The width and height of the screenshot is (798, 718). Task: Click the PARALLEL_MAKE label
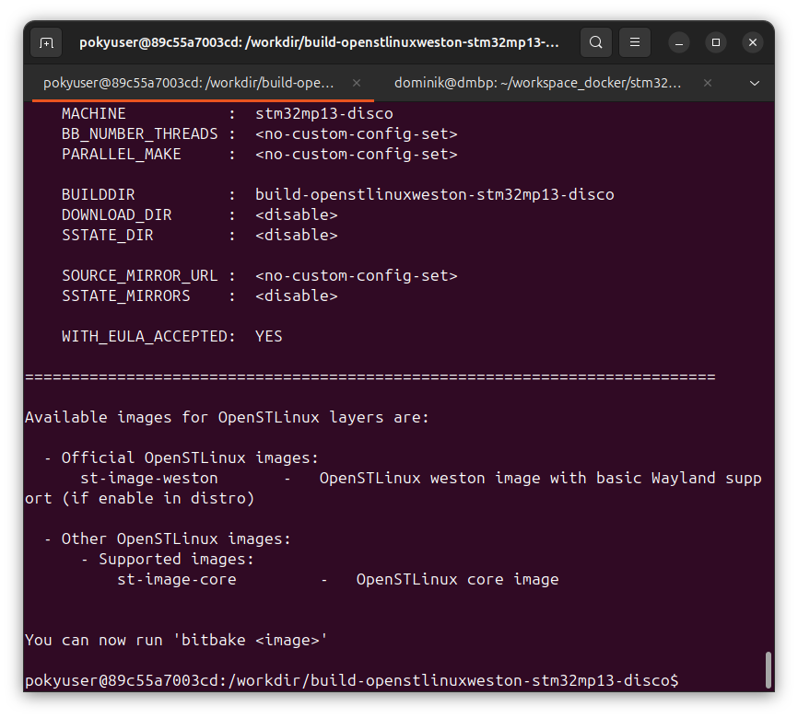(121, 155)
